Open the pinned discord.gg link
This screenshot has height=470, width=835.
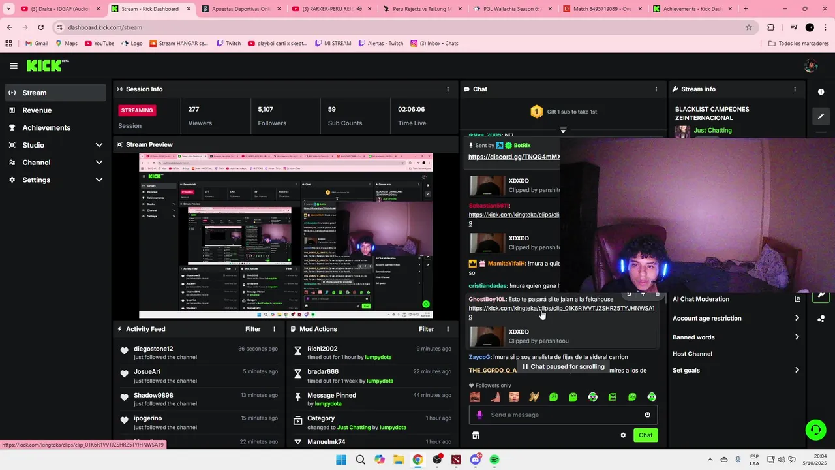click(514, 157)
